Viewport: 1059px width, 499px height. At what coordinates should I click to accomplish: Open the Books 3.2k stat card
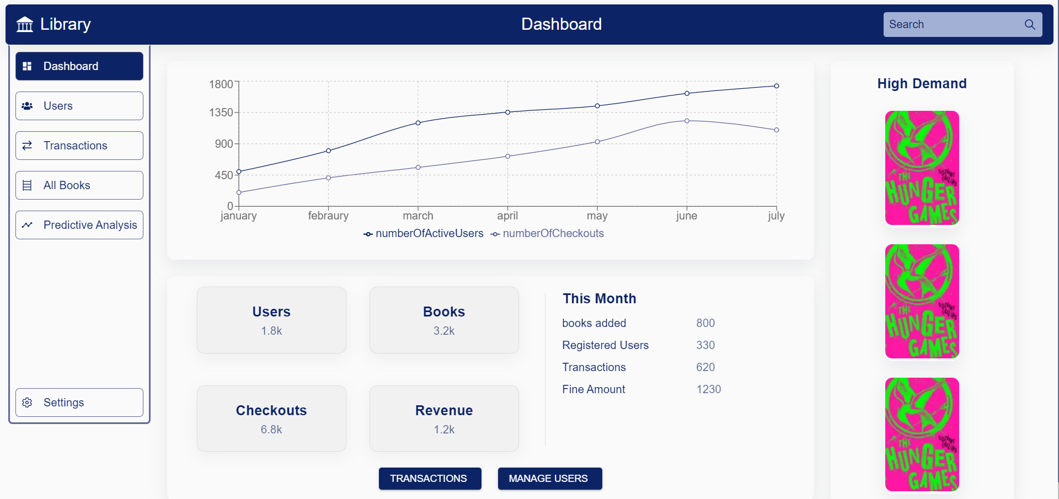click(444, 320)
